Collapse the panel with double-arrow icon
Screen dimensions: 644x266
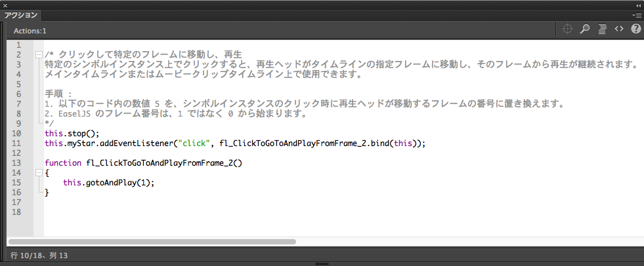click(x=638, y=5)
